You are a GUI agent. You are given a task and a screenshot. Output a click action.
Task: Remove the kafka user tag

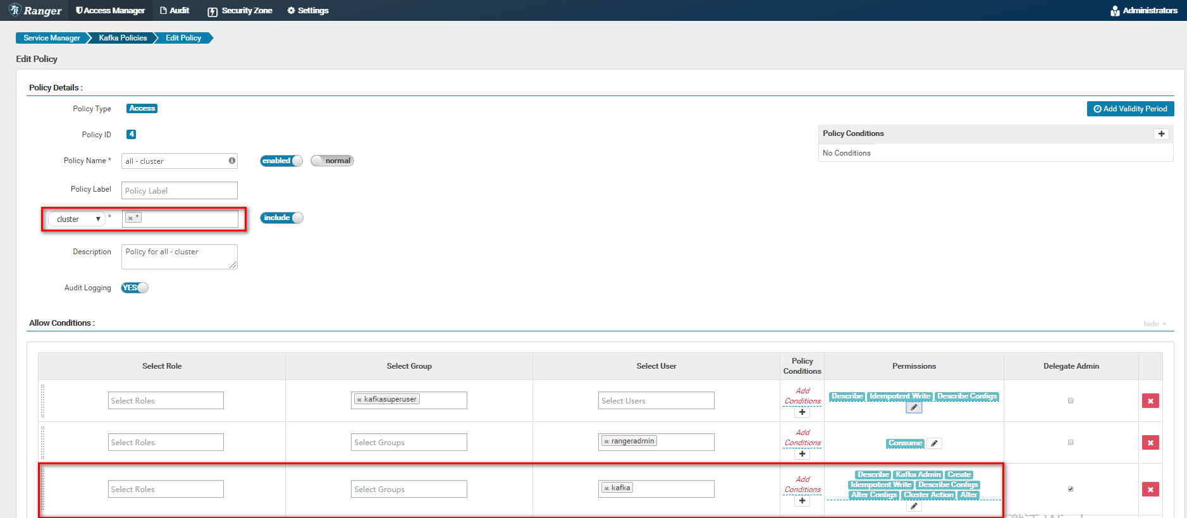(606, 488)
